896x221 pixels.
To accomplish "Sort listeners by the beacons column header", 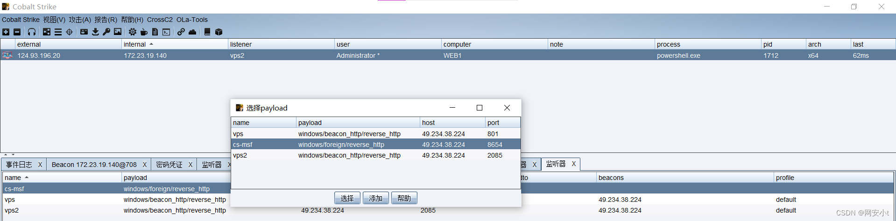I will [685, 178].
